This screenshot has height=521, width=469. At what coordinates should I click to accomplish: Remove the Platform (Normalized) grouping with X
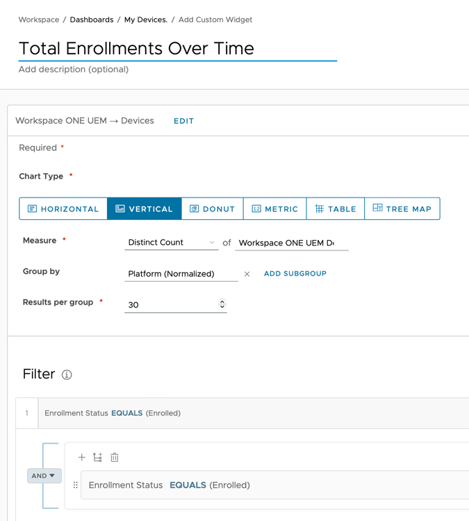click(247, 274)
